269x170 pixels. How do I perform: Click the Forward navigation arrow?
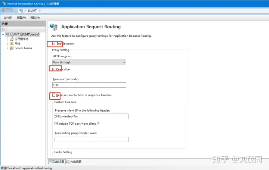click(x=11, y=10)
